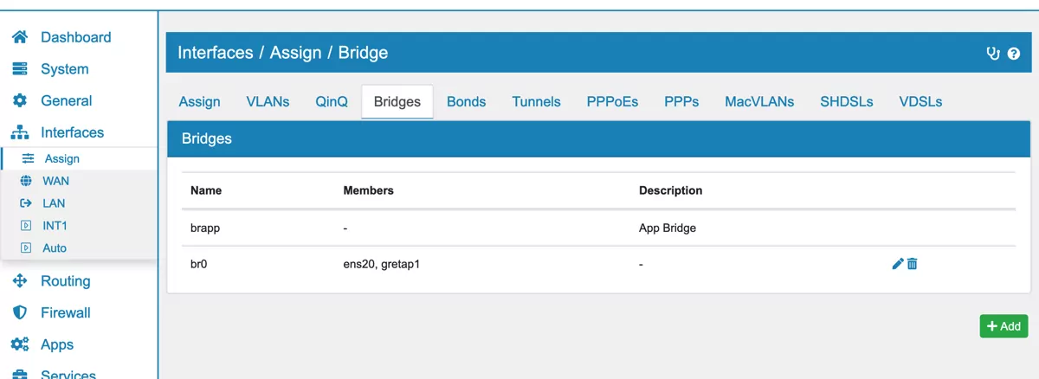The image size is (1039, 379).
Task: Expand the General sidebar menu
Action: coord(67,100)
